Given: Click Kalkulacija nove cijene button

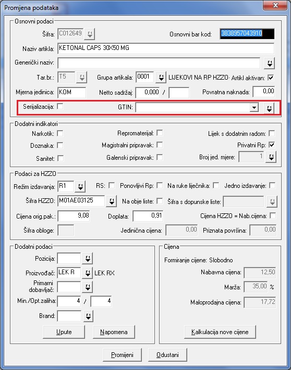Looking at the screenshot, I should point(220,332).
